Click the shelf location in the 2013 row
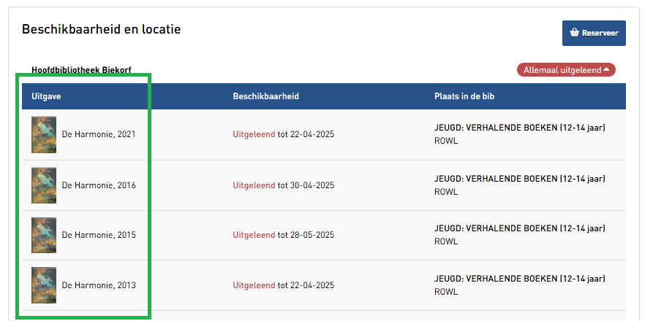This screenshot has height=321, width=653. coord(519,285)
